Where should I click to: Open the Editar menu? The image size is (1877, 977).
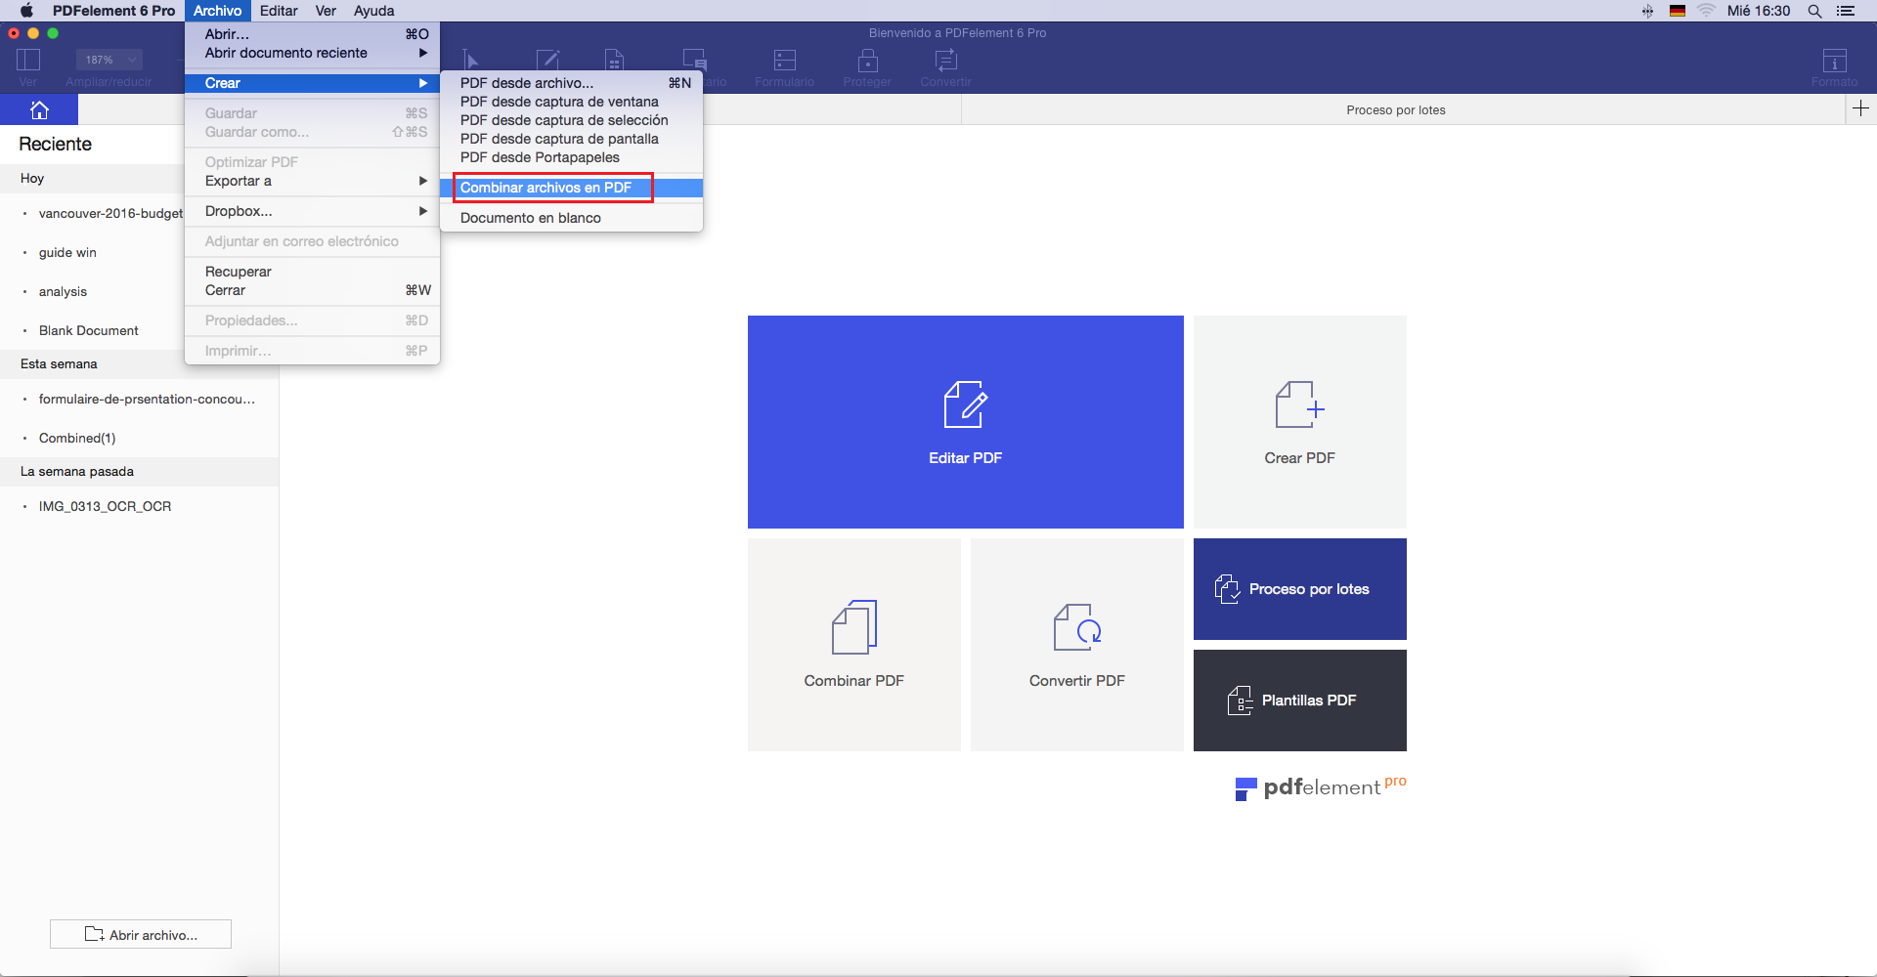point(279,11)
